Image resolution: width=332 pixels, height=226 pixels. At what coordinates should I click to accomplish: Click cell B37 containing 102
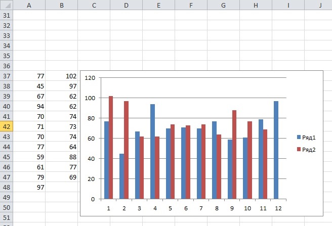pyautogui.click(x=62, y=76)
